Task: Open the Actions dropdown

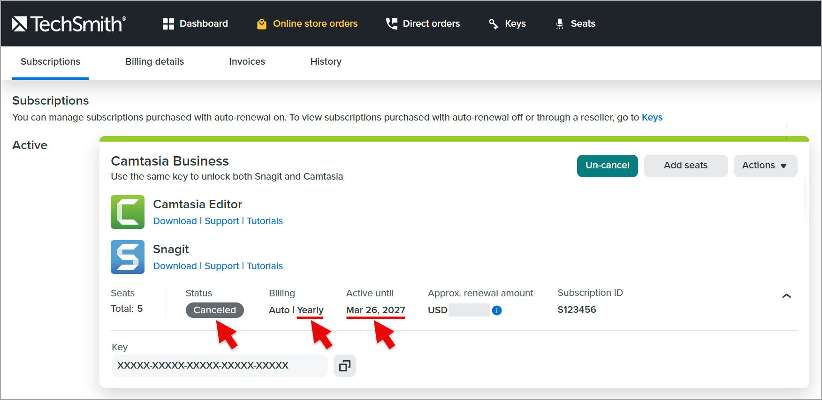Action: [x=765, y=166]
